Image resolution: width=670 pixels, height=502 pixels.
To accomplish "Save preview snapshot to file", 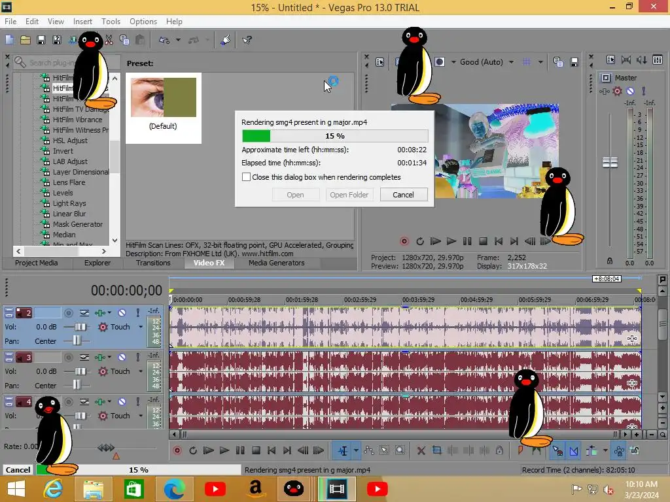I will pyautogui.click(x=574, y=62).
